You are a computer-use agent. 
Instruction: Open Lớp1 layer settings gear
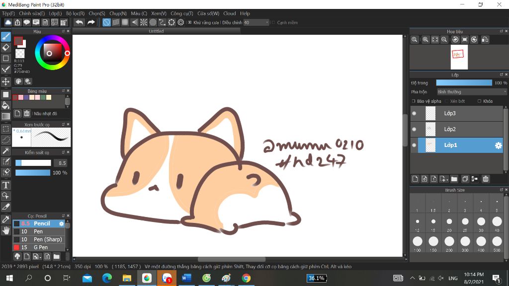[x=498, y=145]
